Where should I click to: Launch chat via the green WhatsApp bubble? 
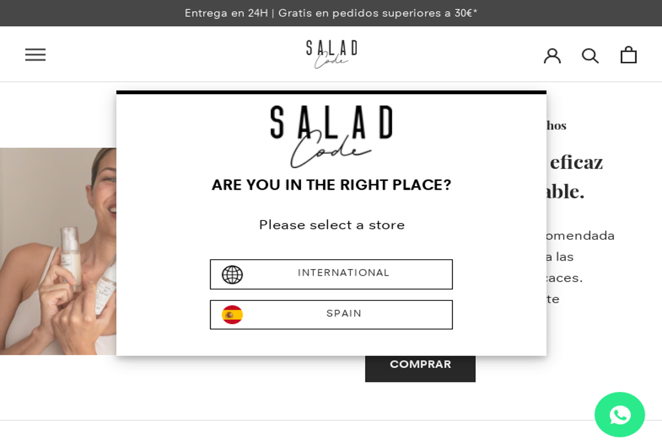[x=620, y=415]
